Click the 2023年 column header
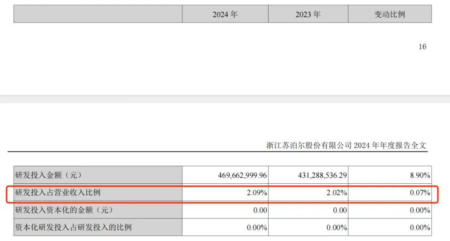This screenshot has width=450, height=241. pos(308,14)
